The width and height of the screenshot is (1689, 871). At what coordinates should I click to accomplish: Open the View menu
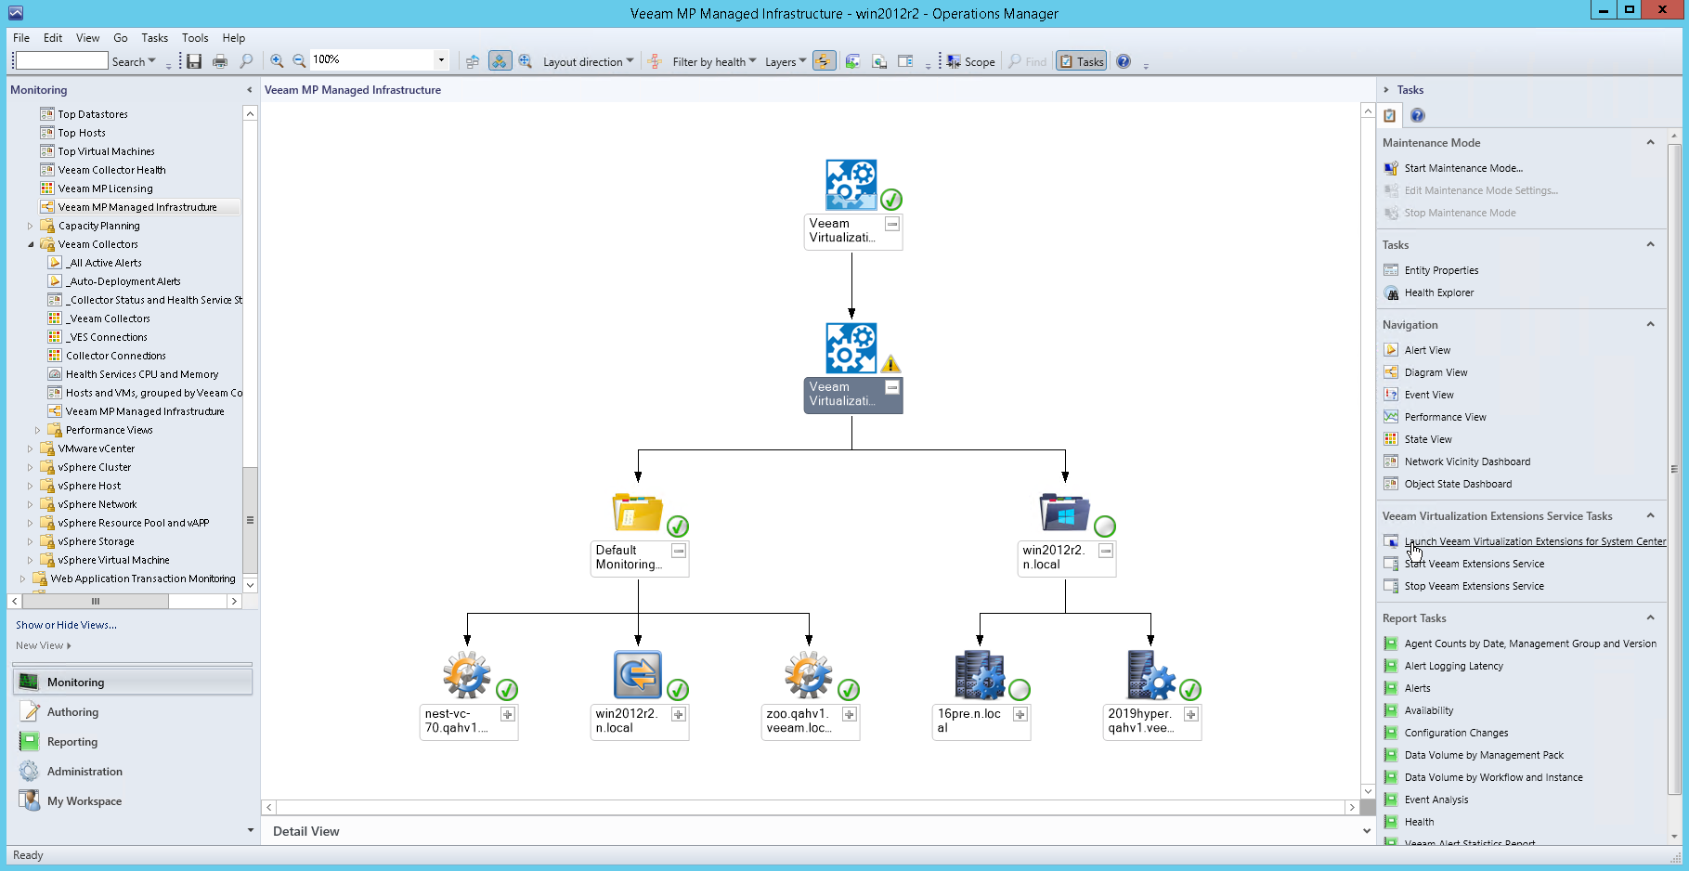tap(87, 38)
